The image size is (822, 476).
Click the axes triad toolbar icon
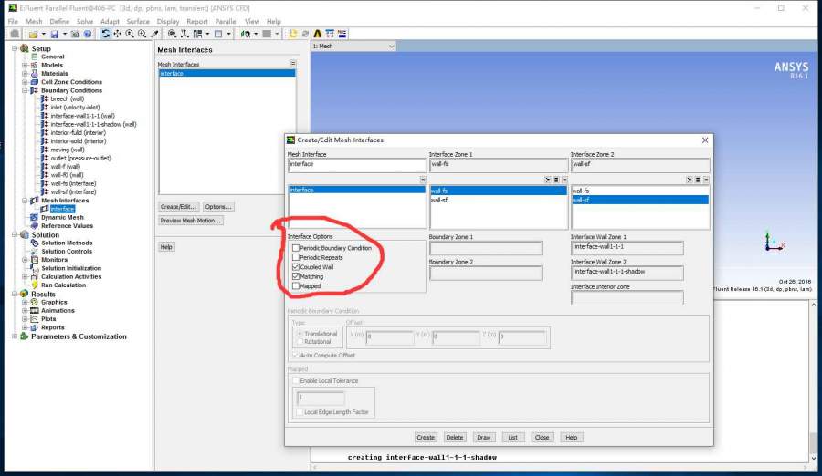(x=184, y=34)
